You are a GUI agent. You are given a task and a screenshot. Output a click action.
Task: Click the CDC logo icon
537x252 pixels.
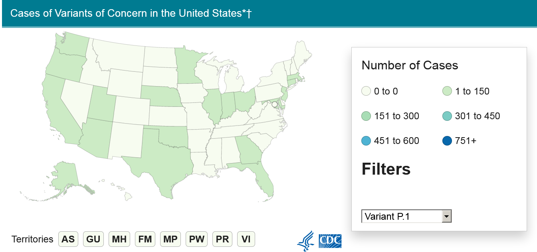point(330,240)
